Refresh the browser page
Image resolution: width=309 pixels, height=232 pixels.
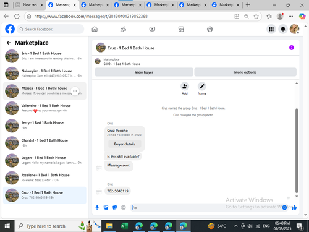pos(17,16)
